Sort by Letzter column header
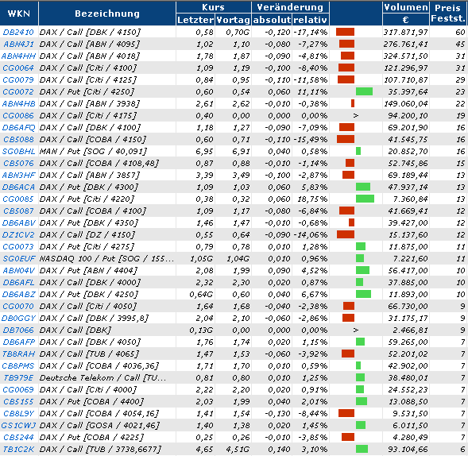This screenshot has height=456, width=468. click(x=195, y=20)
